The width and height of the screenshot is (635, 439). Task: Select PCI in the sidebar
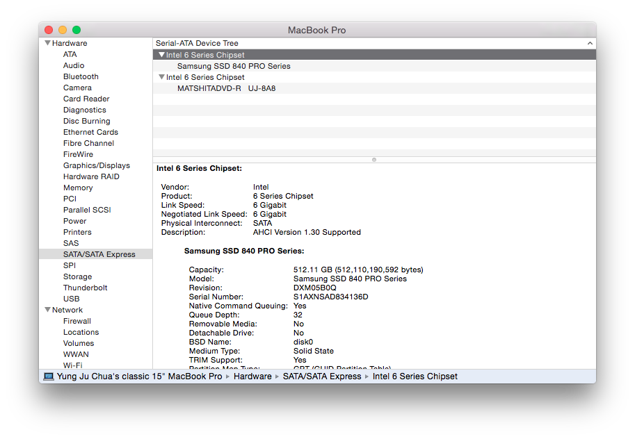(x=70, y=199)
